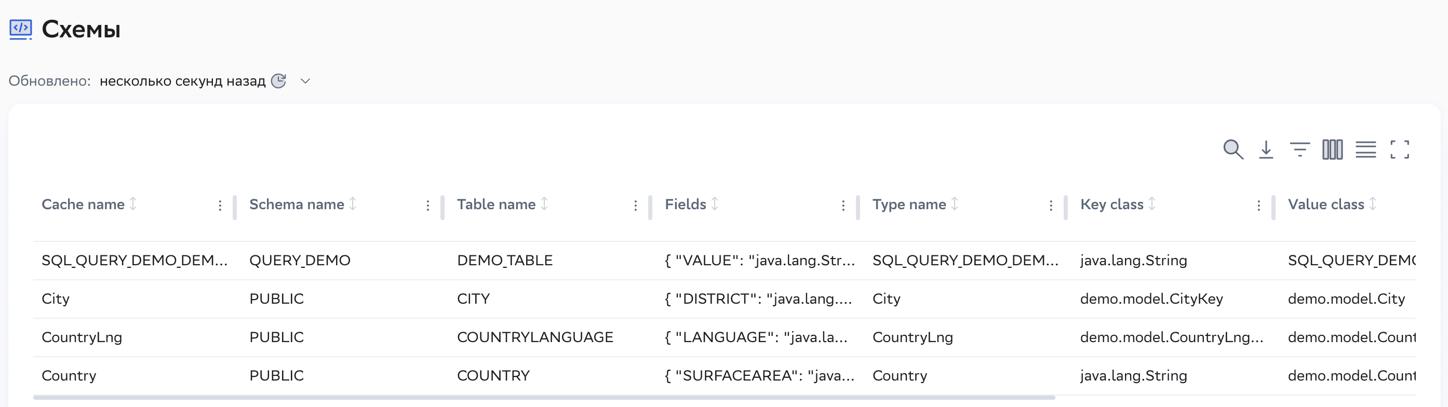1448x407 pixels.
Task: Sort by Key class column arrows
Action: [1152, 203]
